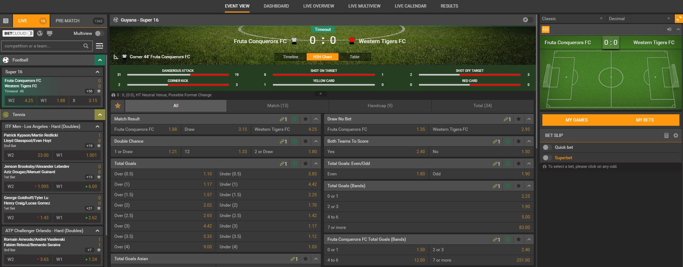This screenshot has width=683, height=267.
Task: Select Draw odds 3.15 in Match Result
Action: (216, 129)
